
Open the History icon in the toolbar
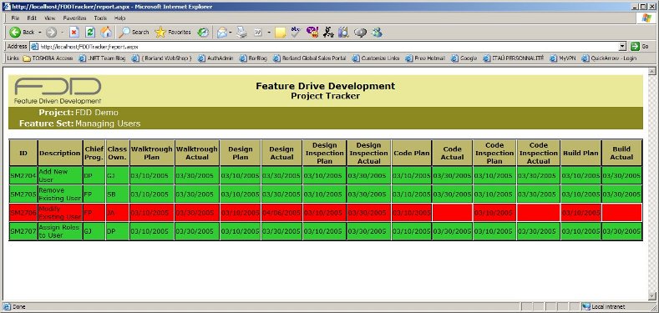tap(204, 33)
